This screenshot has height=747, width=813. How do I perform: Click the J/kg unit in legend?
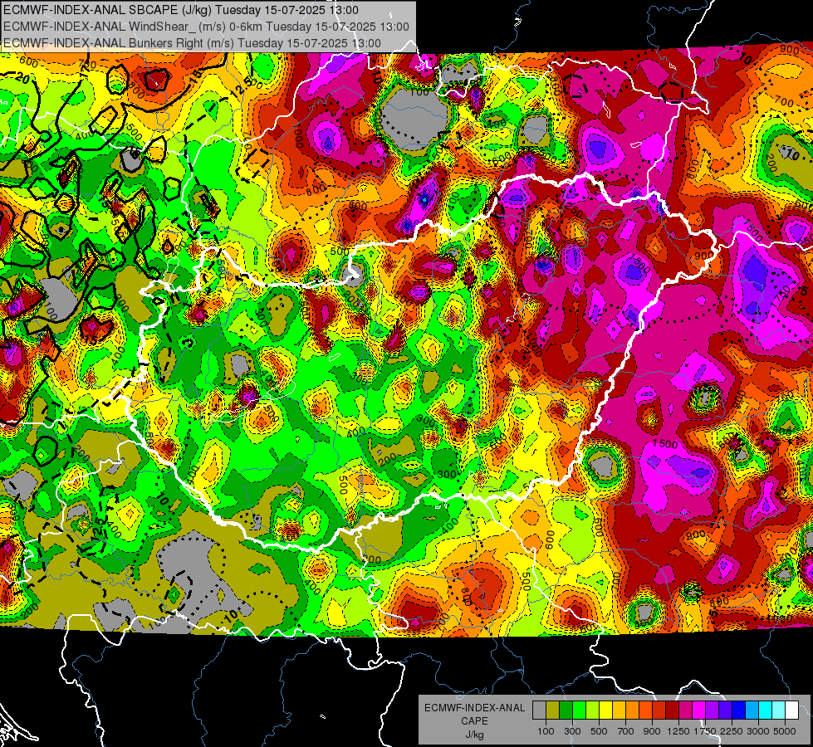tap(474, 735)
